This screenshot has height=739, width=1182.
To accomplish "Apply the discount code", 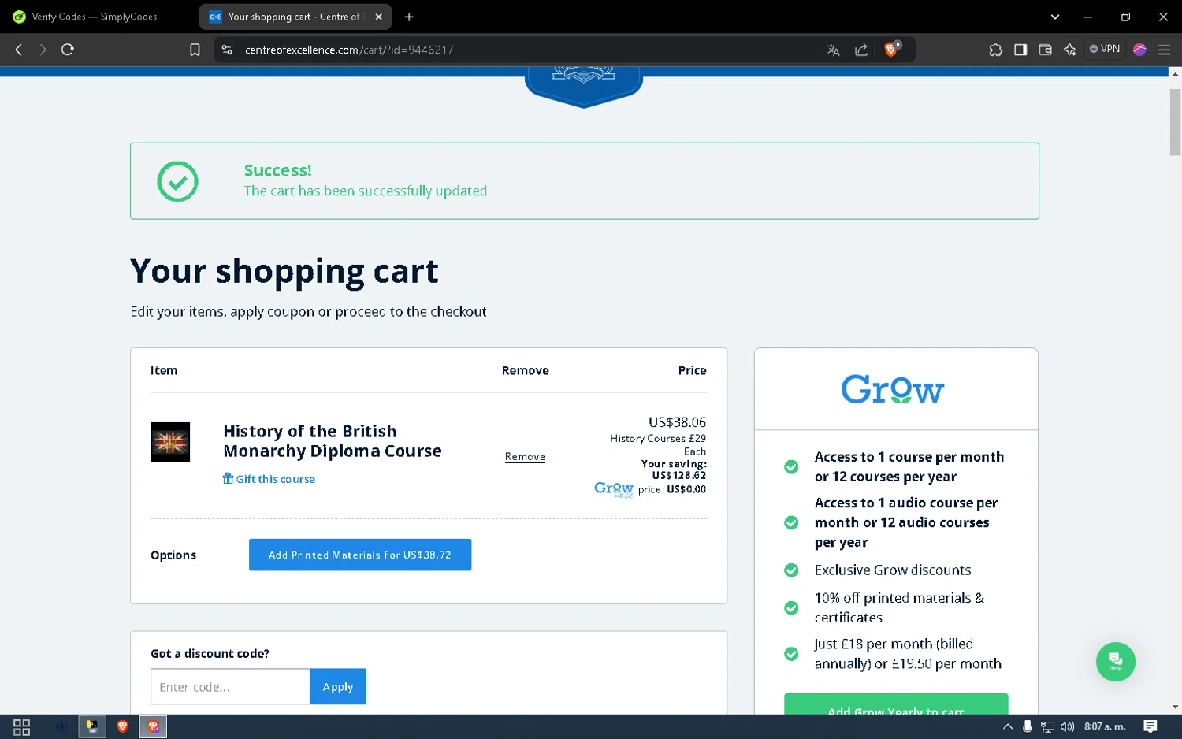I will (338, 686).
